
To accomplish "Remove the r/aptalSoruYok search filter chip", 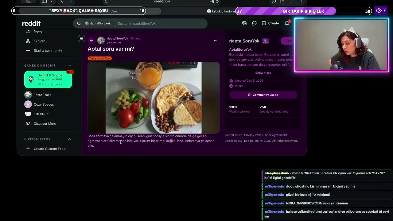I will (x=113, y=23).
